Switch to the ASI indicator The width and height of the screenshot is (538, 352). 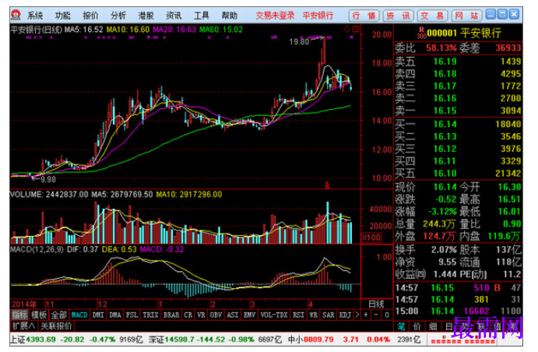click(233, 315)
